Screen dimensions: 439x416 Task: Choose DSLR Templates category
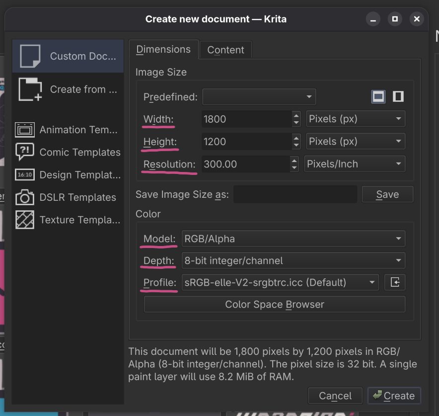[x=68, y=197]
